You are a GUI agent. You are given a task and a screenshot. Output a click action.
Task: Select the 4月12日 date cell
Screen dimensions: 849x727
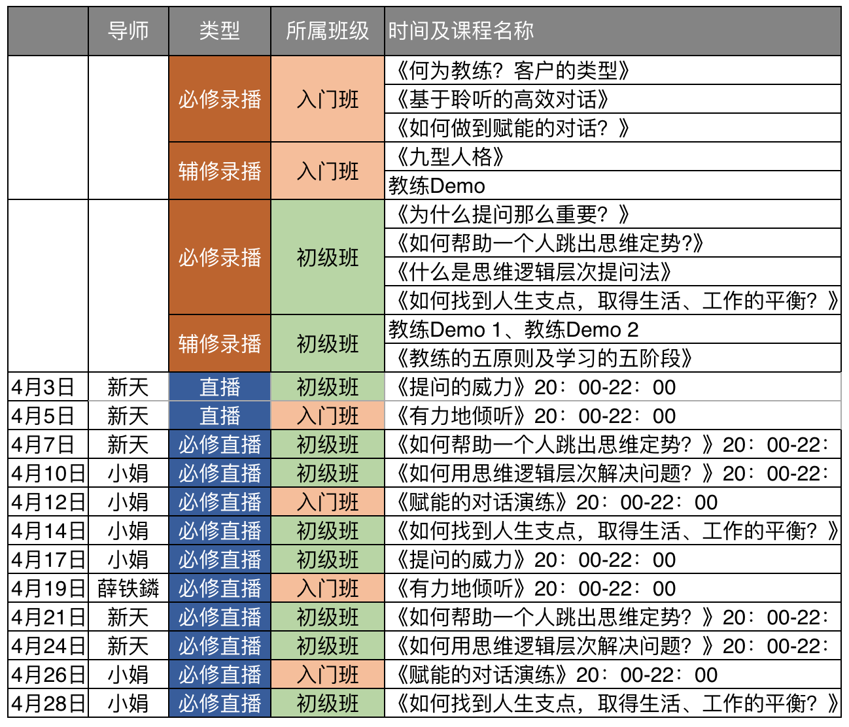point(48,502)
